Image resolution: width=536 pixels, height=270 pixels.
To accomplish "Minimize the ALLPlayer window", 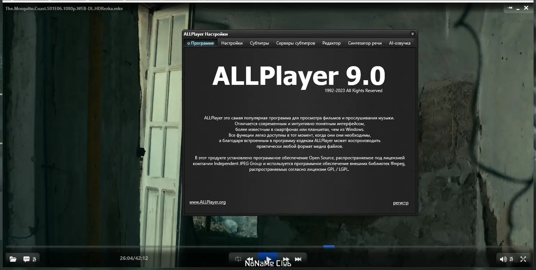I will (x=518, y=9).
